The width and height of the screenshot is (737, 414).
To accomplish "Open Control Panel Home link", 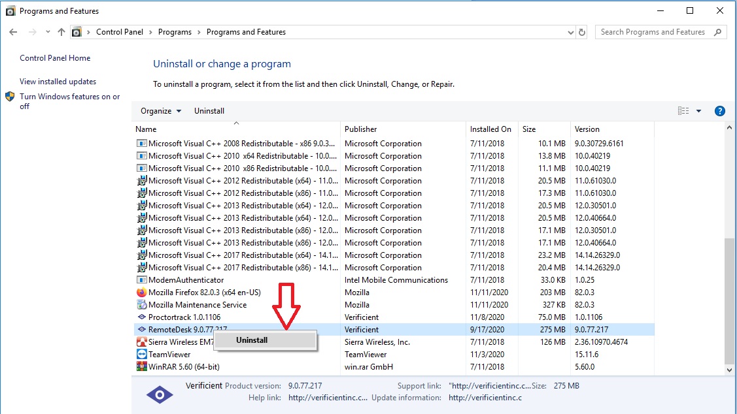I will click(55, 57).
